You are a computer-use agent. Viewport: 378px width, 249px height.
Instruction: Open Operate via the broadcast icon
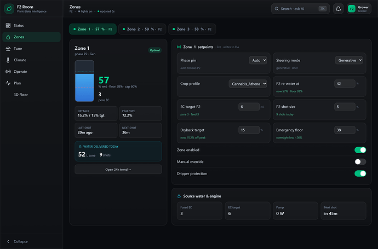point(8,72)
